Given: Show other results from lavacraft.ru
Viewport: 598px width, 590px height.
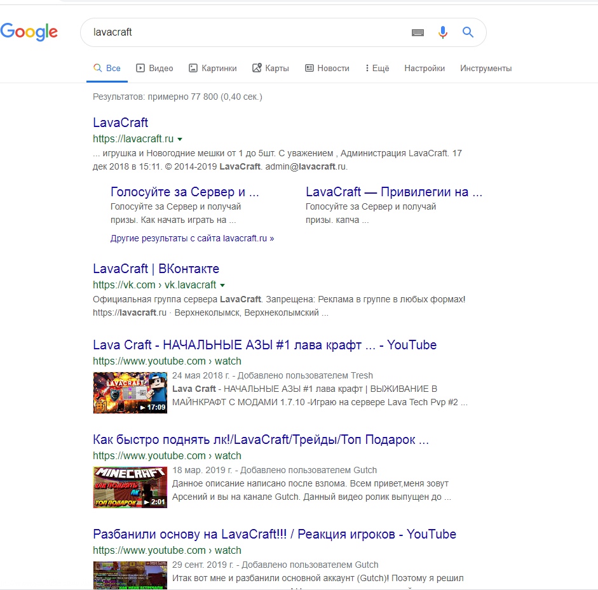Looking at the screenshot, I should point(192,238).
